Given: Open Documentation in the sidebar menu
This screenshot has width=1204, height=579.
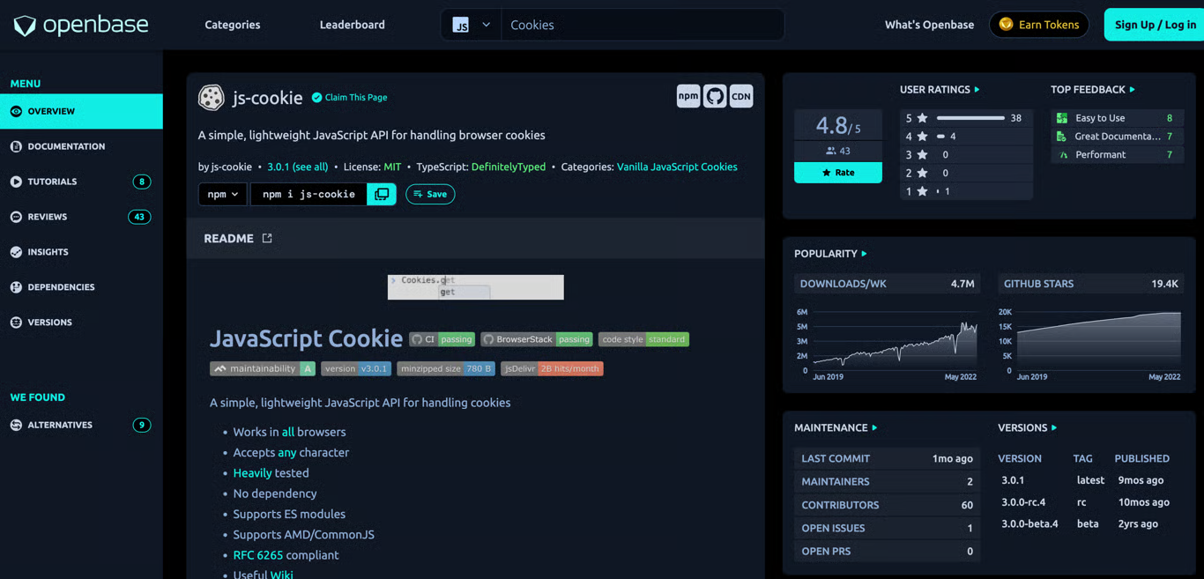Looking at the screenshot, I should click(81, 146).
